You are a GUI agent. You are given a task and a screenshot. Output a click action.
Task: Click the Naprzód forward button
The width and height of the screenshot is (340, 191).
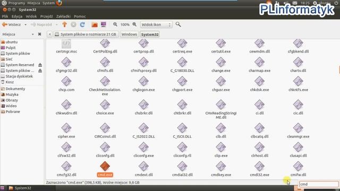(x=41, y=25)
